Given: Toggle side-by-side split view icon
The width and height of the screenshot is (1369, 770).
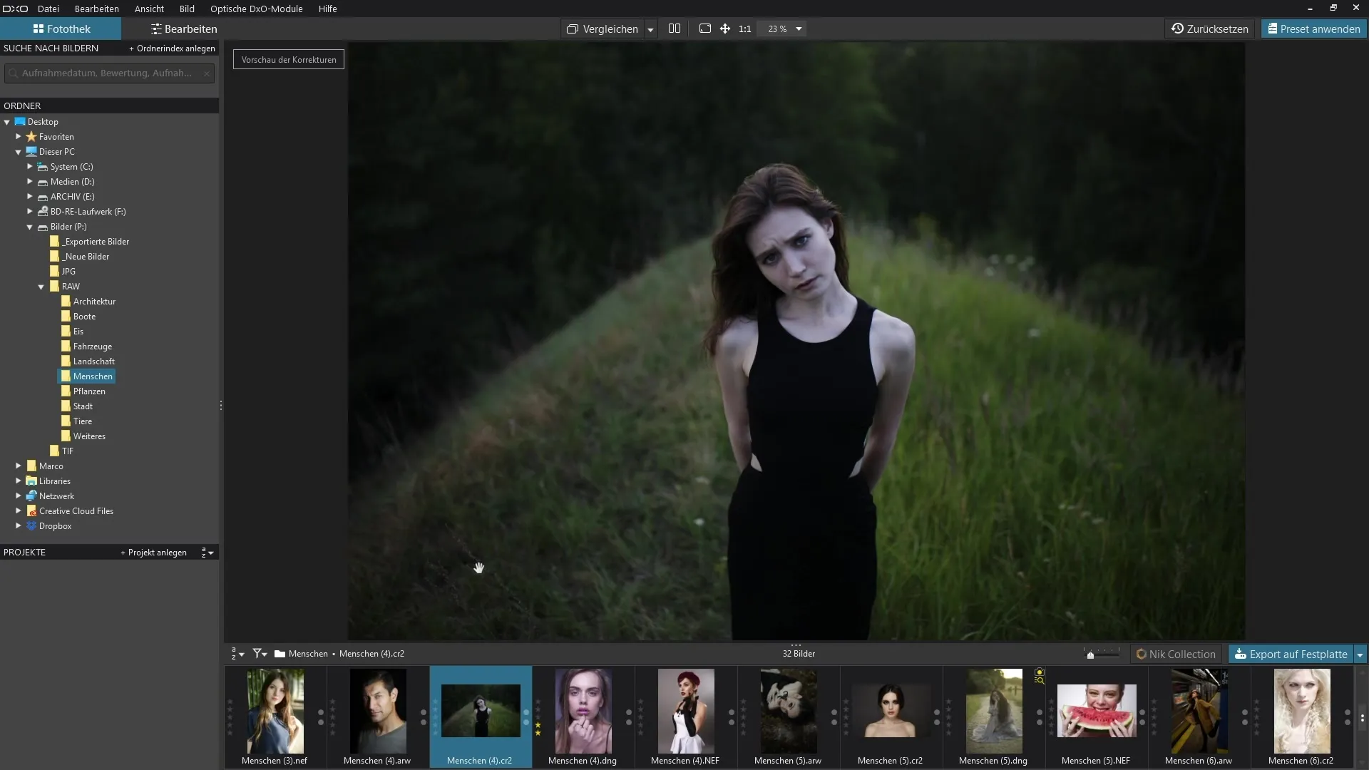Looking at the screenshot, I should tap(675, 29).
